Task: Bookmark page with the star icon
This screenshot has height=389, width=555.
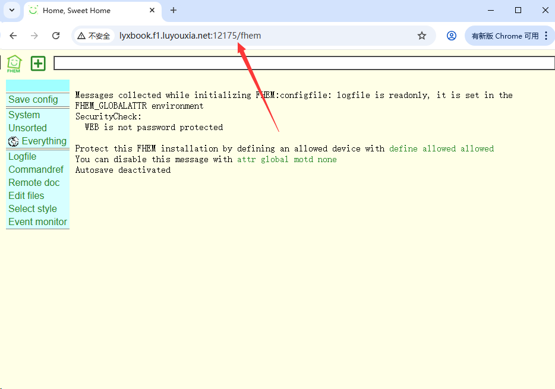Action: 422,36
